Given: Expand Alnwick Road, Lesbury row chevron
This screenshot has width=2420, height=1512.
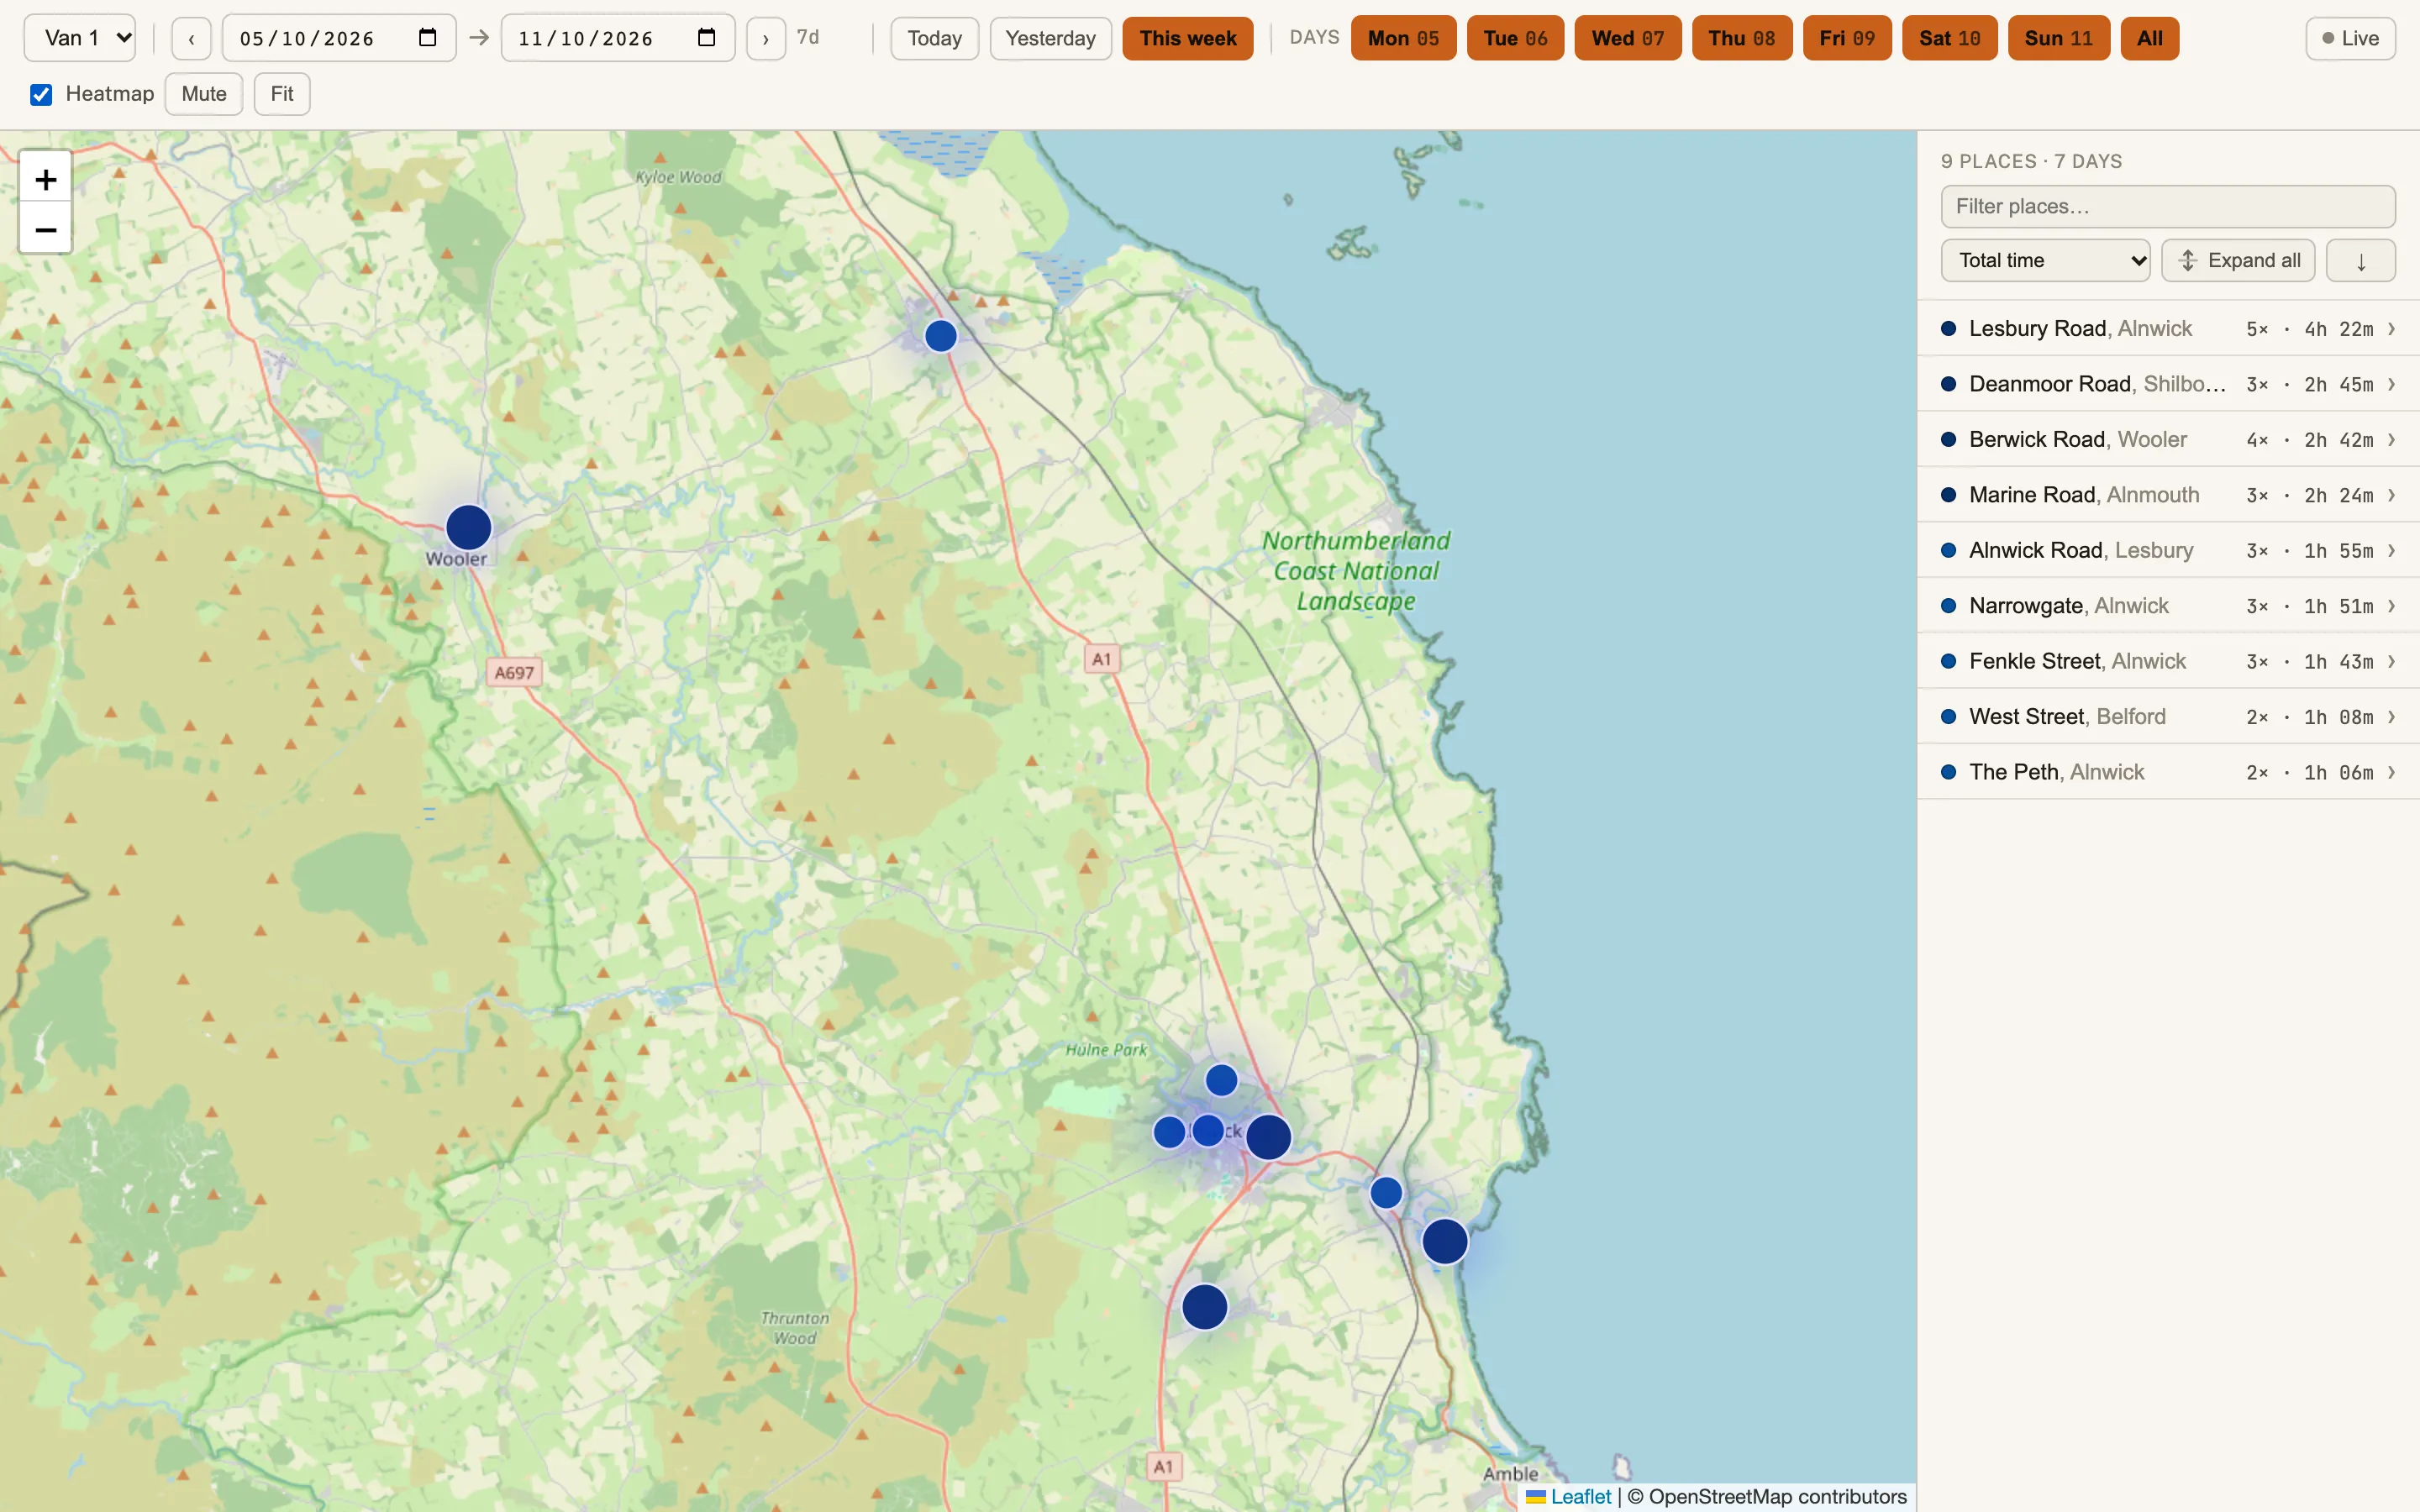Looking at the screenshot, I should [2391, 551].
